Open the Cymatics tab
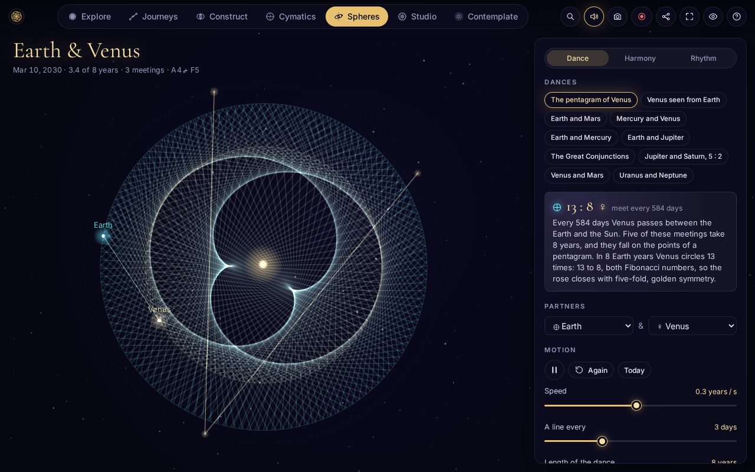The width and height of the screenshot is (755, 472). click(x=291, y=17)
